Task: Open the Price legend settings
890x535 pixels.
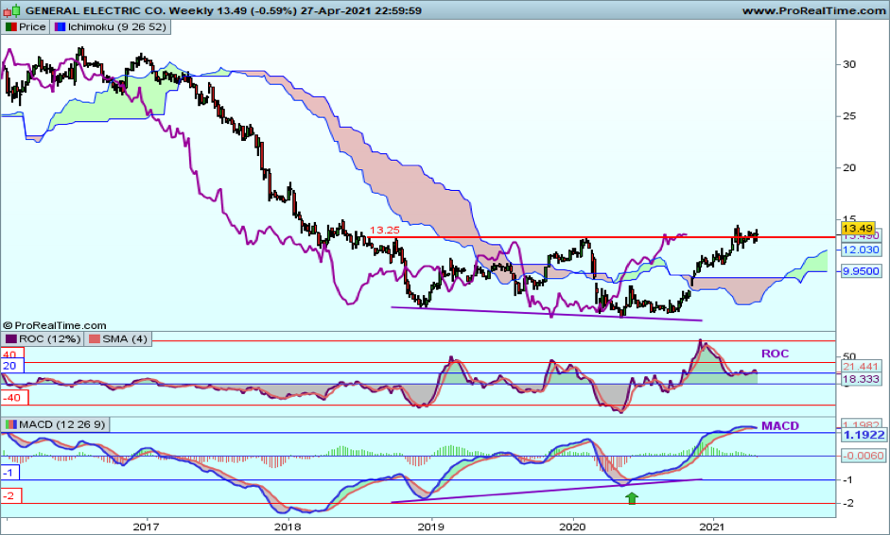Action: click(x=26, y=26)
